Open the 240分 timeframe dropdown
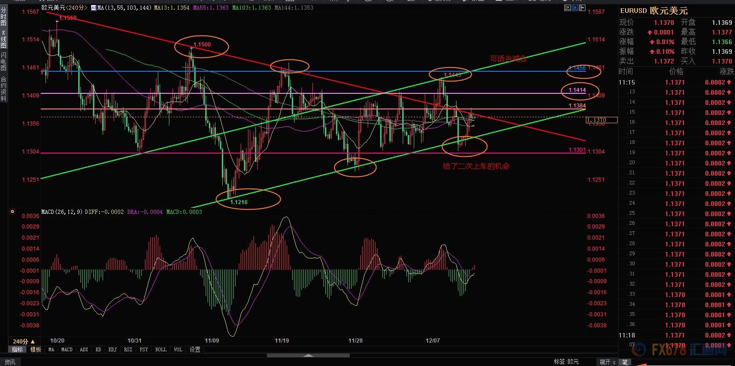 (x=24, y=341)
